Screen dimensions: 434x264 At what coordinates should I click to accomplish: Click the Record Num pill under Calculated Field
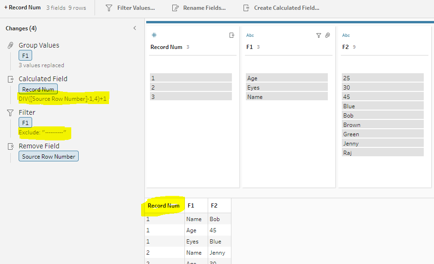click(x=38, y=89)
